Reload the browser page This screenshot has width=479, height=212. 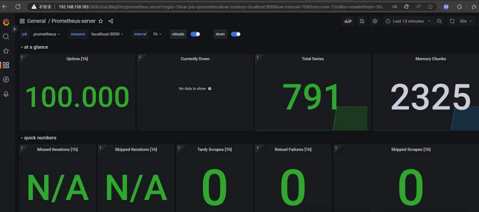click(18, 7)
